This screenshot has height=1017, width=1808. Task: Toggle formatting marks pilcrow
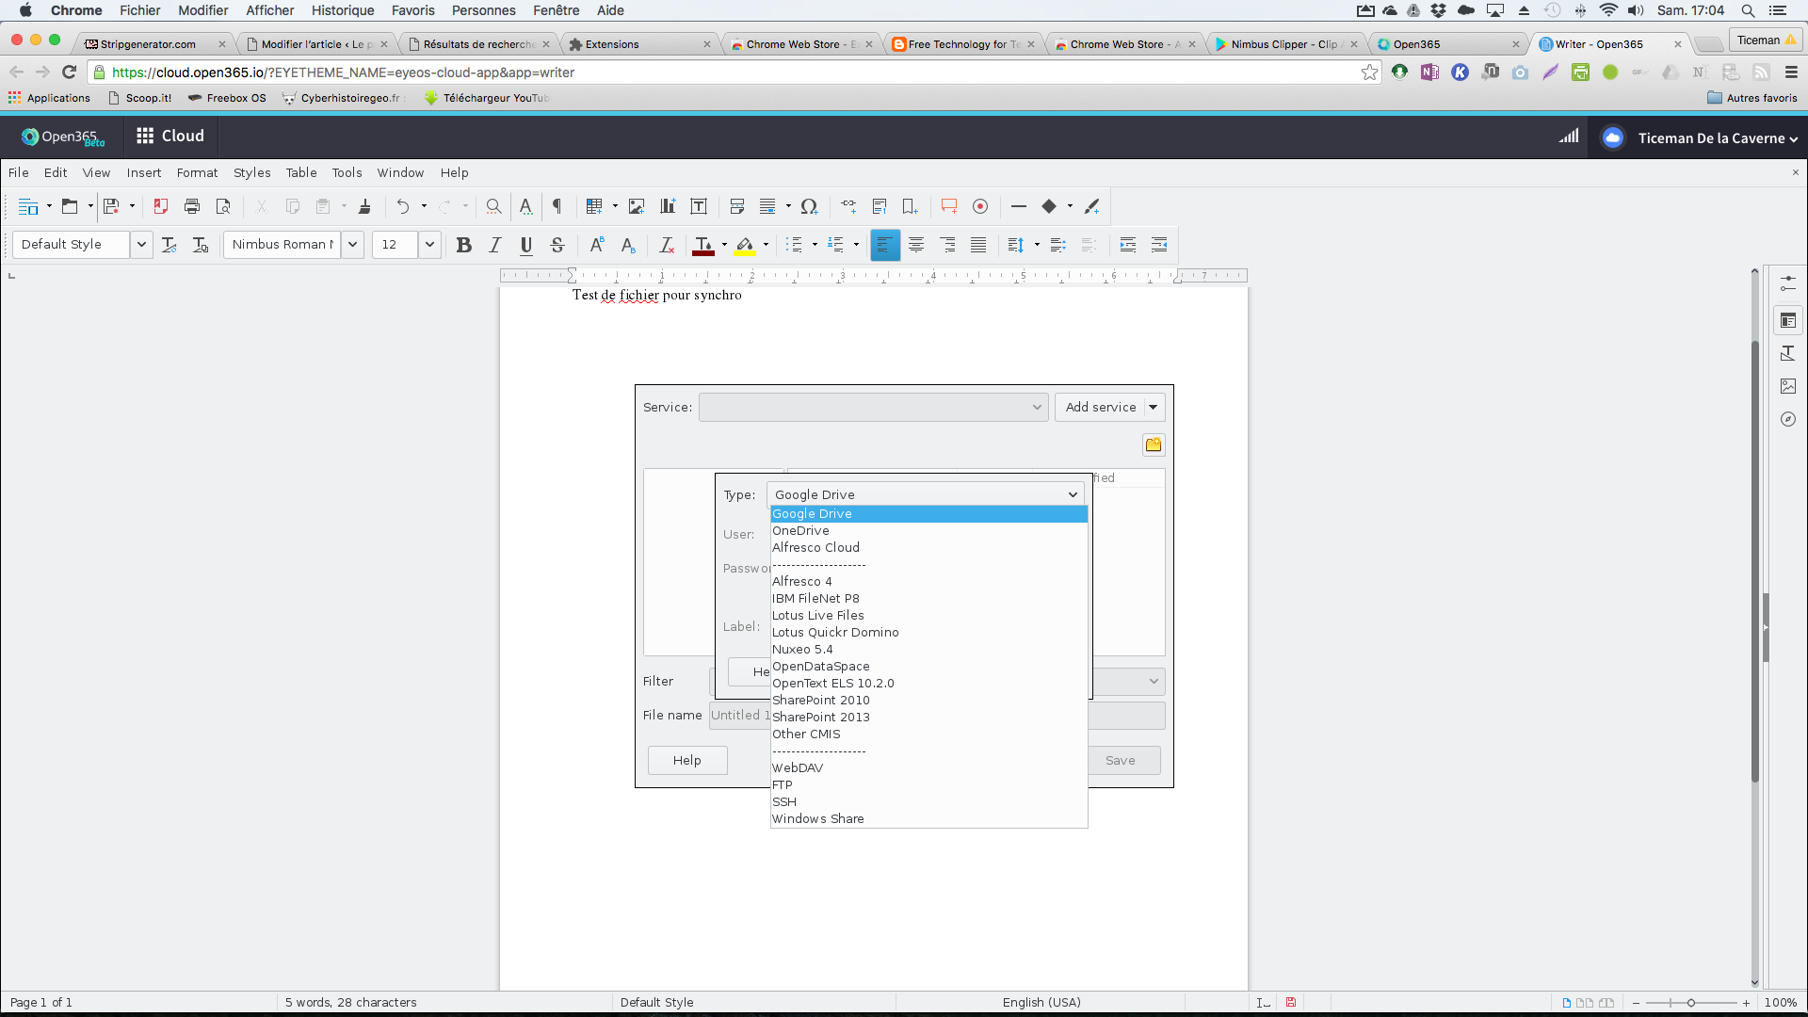pos(557,206)
